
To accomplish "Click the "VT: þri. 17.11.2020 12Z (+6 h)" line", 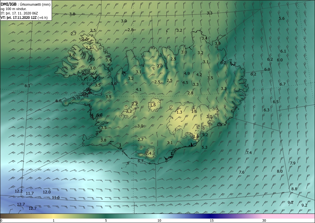I will click(24, 18).
